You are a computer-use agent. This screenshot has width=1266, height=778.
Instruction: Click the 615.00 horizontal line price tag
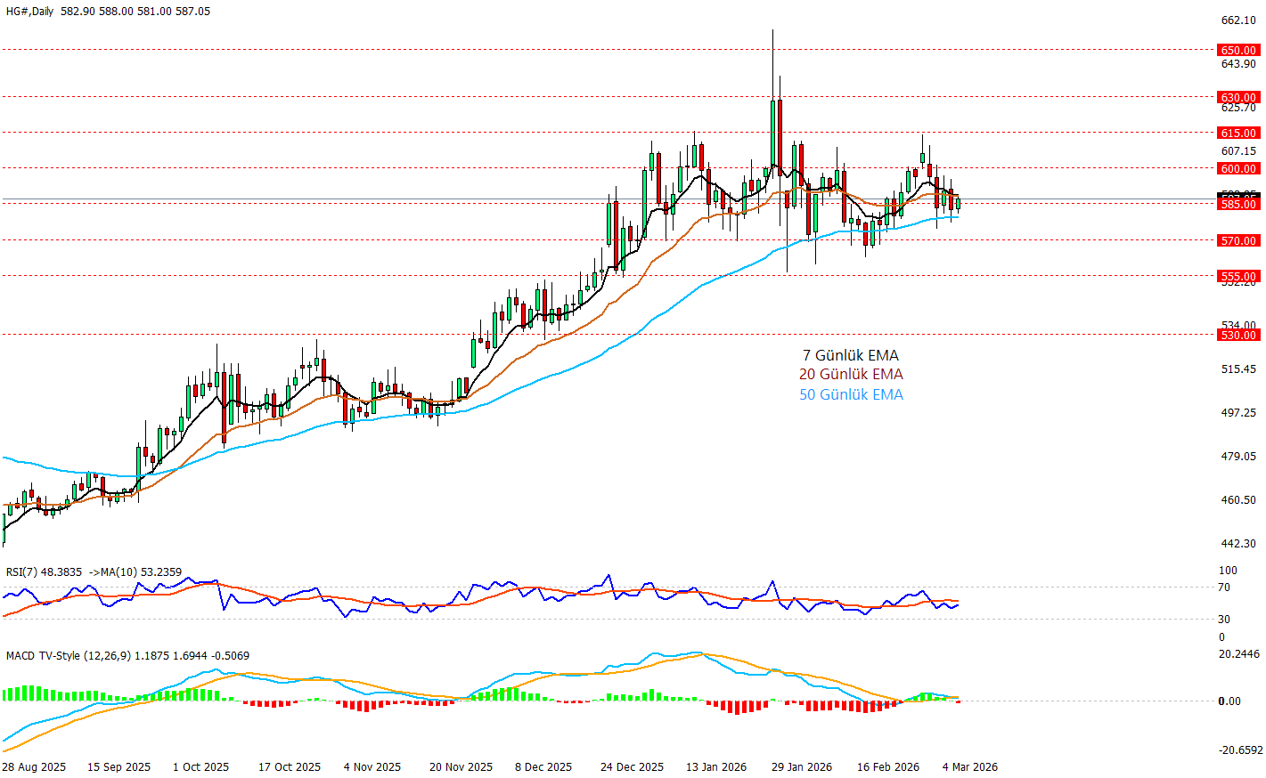1238,134
